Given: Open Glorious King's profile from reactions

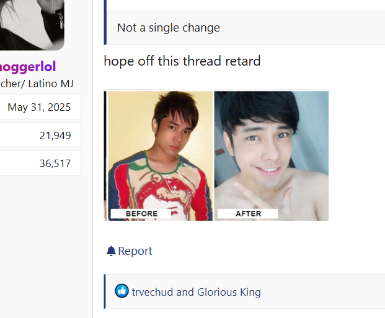Looking at the screenshot, I should click(229, 292).
